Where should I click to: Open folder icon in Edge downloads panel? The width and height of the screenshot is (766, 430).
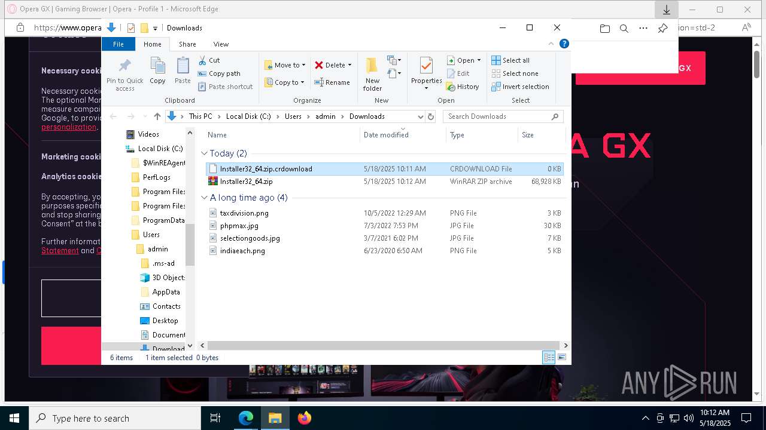pos(605,28)
